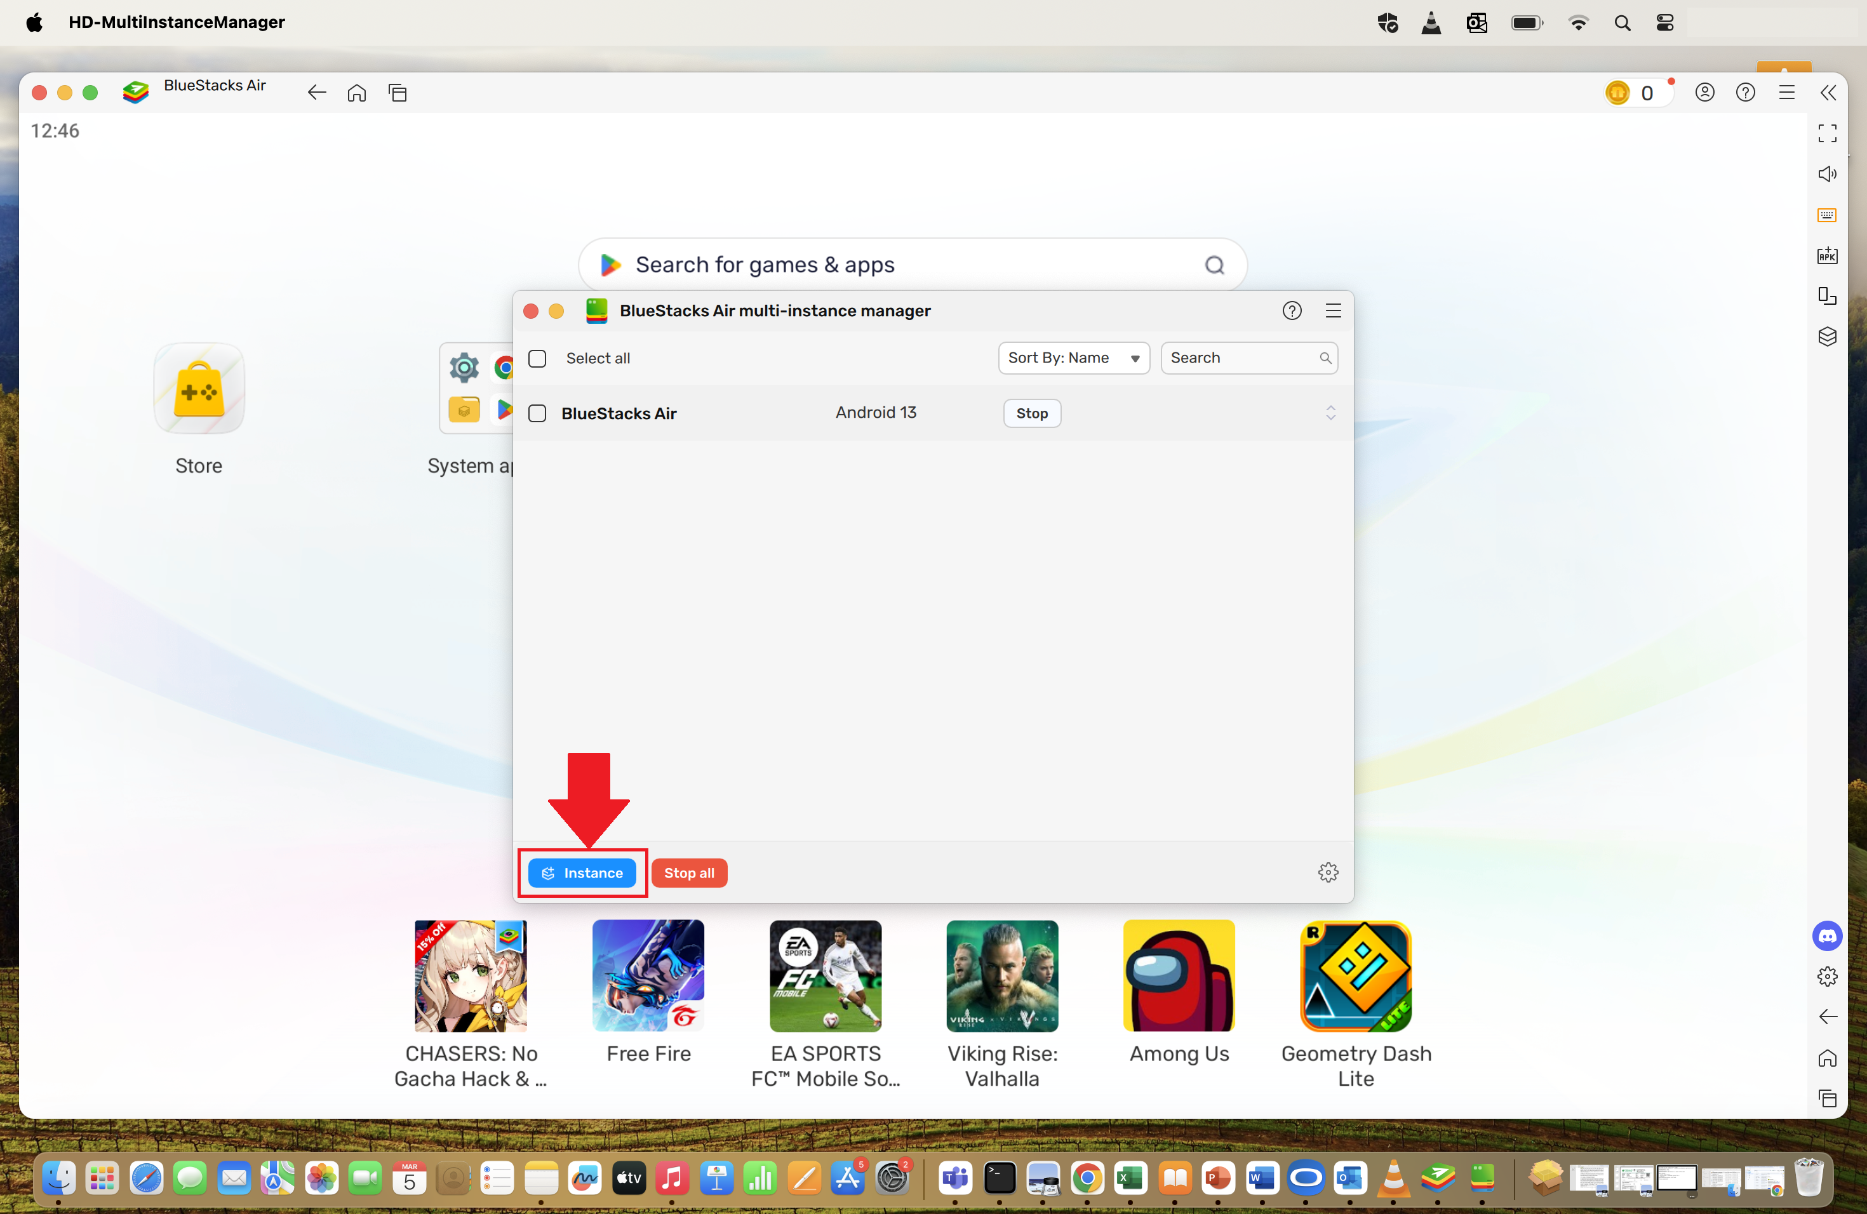Open Trash in the Dock
Image resolution: width=1867 pixels, height=1214 pixels.
tap(1809, 1178)
